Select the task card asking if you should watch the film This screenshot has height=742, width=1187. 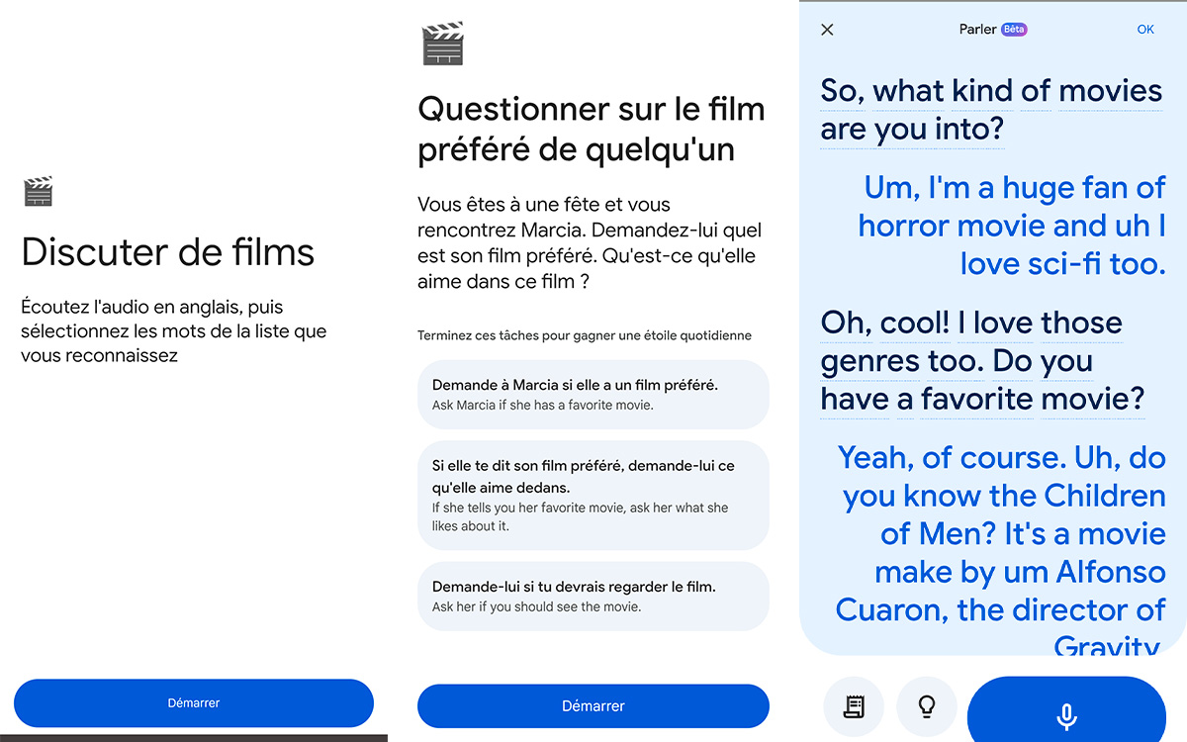tap(593, 596)
